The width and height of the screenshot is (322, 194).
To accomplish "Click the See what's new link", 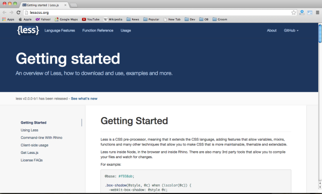I will click(x=84, y=98).
